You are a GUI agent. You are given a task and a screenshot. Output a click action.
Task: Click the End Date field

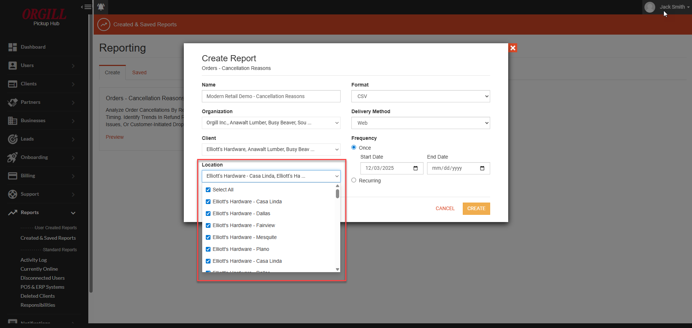click(x=458, y=168)
